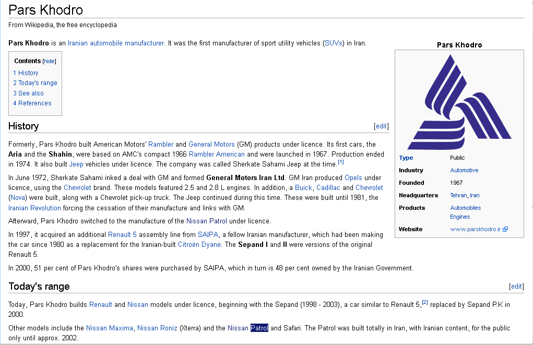This screenshot has height=345, width=533.
Task: Edit the History section
Action: coord(381,126)
